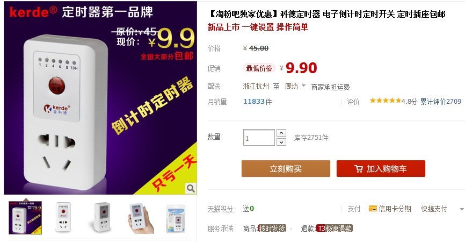Click the credit card installment icon

click(x=373, y=209)
